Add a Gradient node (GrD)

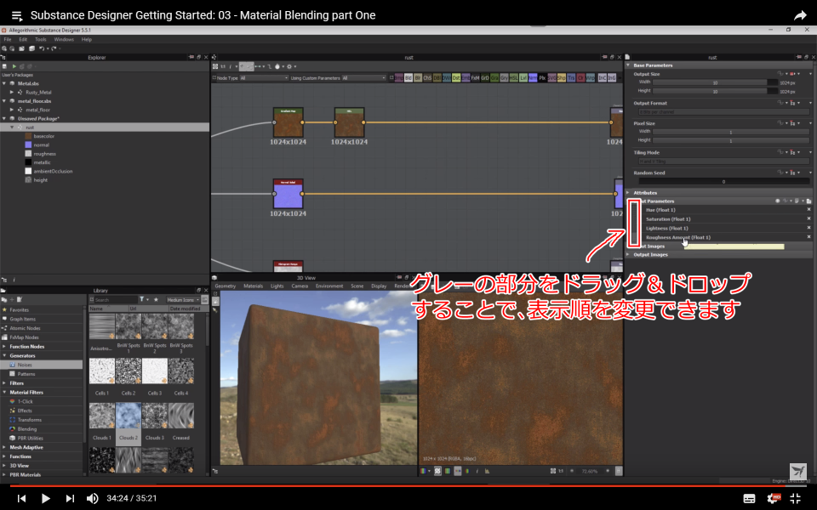[484, 78]
